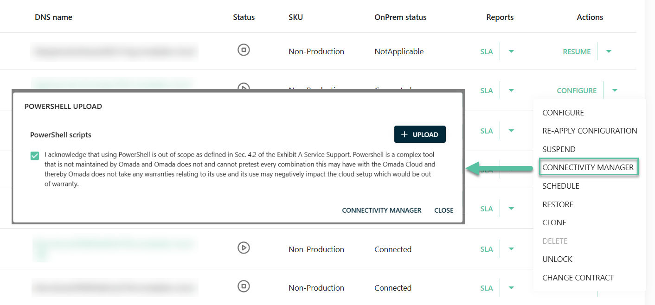Click the PowerShell scripts section label
Viewport: 655px width, 305px height.
tap(61, 135)
